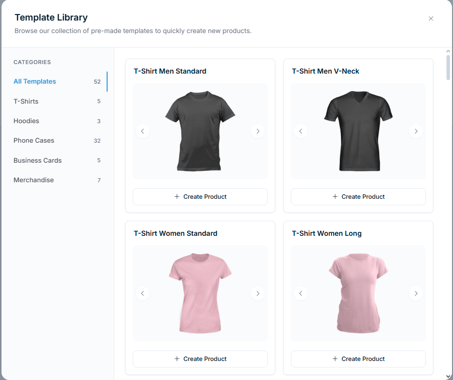Show previous image of T-Shirt Women Standard
Screen dimensions: 453x380
[143, 293]
